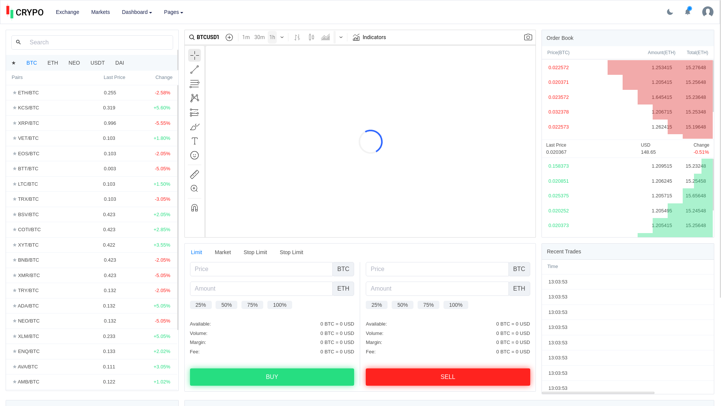Open the Exchange page
This screenshot has width=721, height=406.
tap(68, 12)
